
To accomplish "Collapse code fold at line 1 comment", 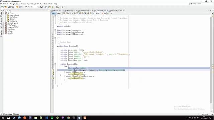I will [x=55, y=16].
